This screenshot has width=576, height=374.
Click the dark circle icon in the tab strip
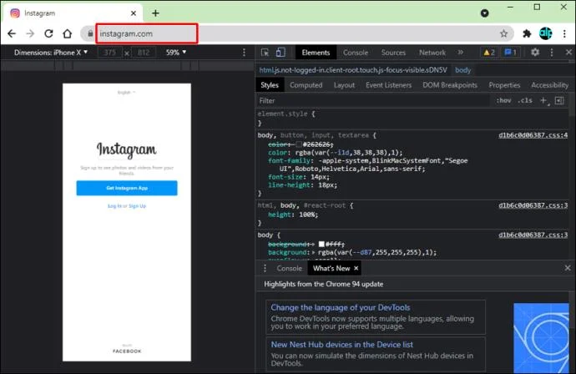[x=484, y=13]
